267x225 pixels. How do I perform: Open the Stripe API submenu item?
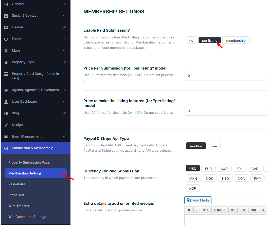[16, 195]
